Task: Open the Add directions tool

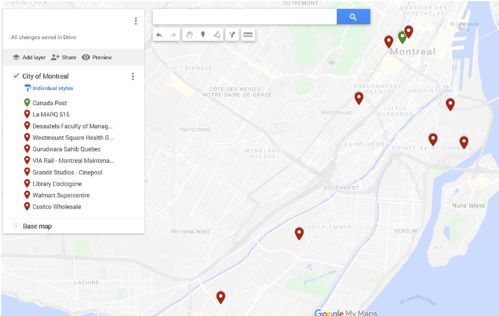Action: 232,35
